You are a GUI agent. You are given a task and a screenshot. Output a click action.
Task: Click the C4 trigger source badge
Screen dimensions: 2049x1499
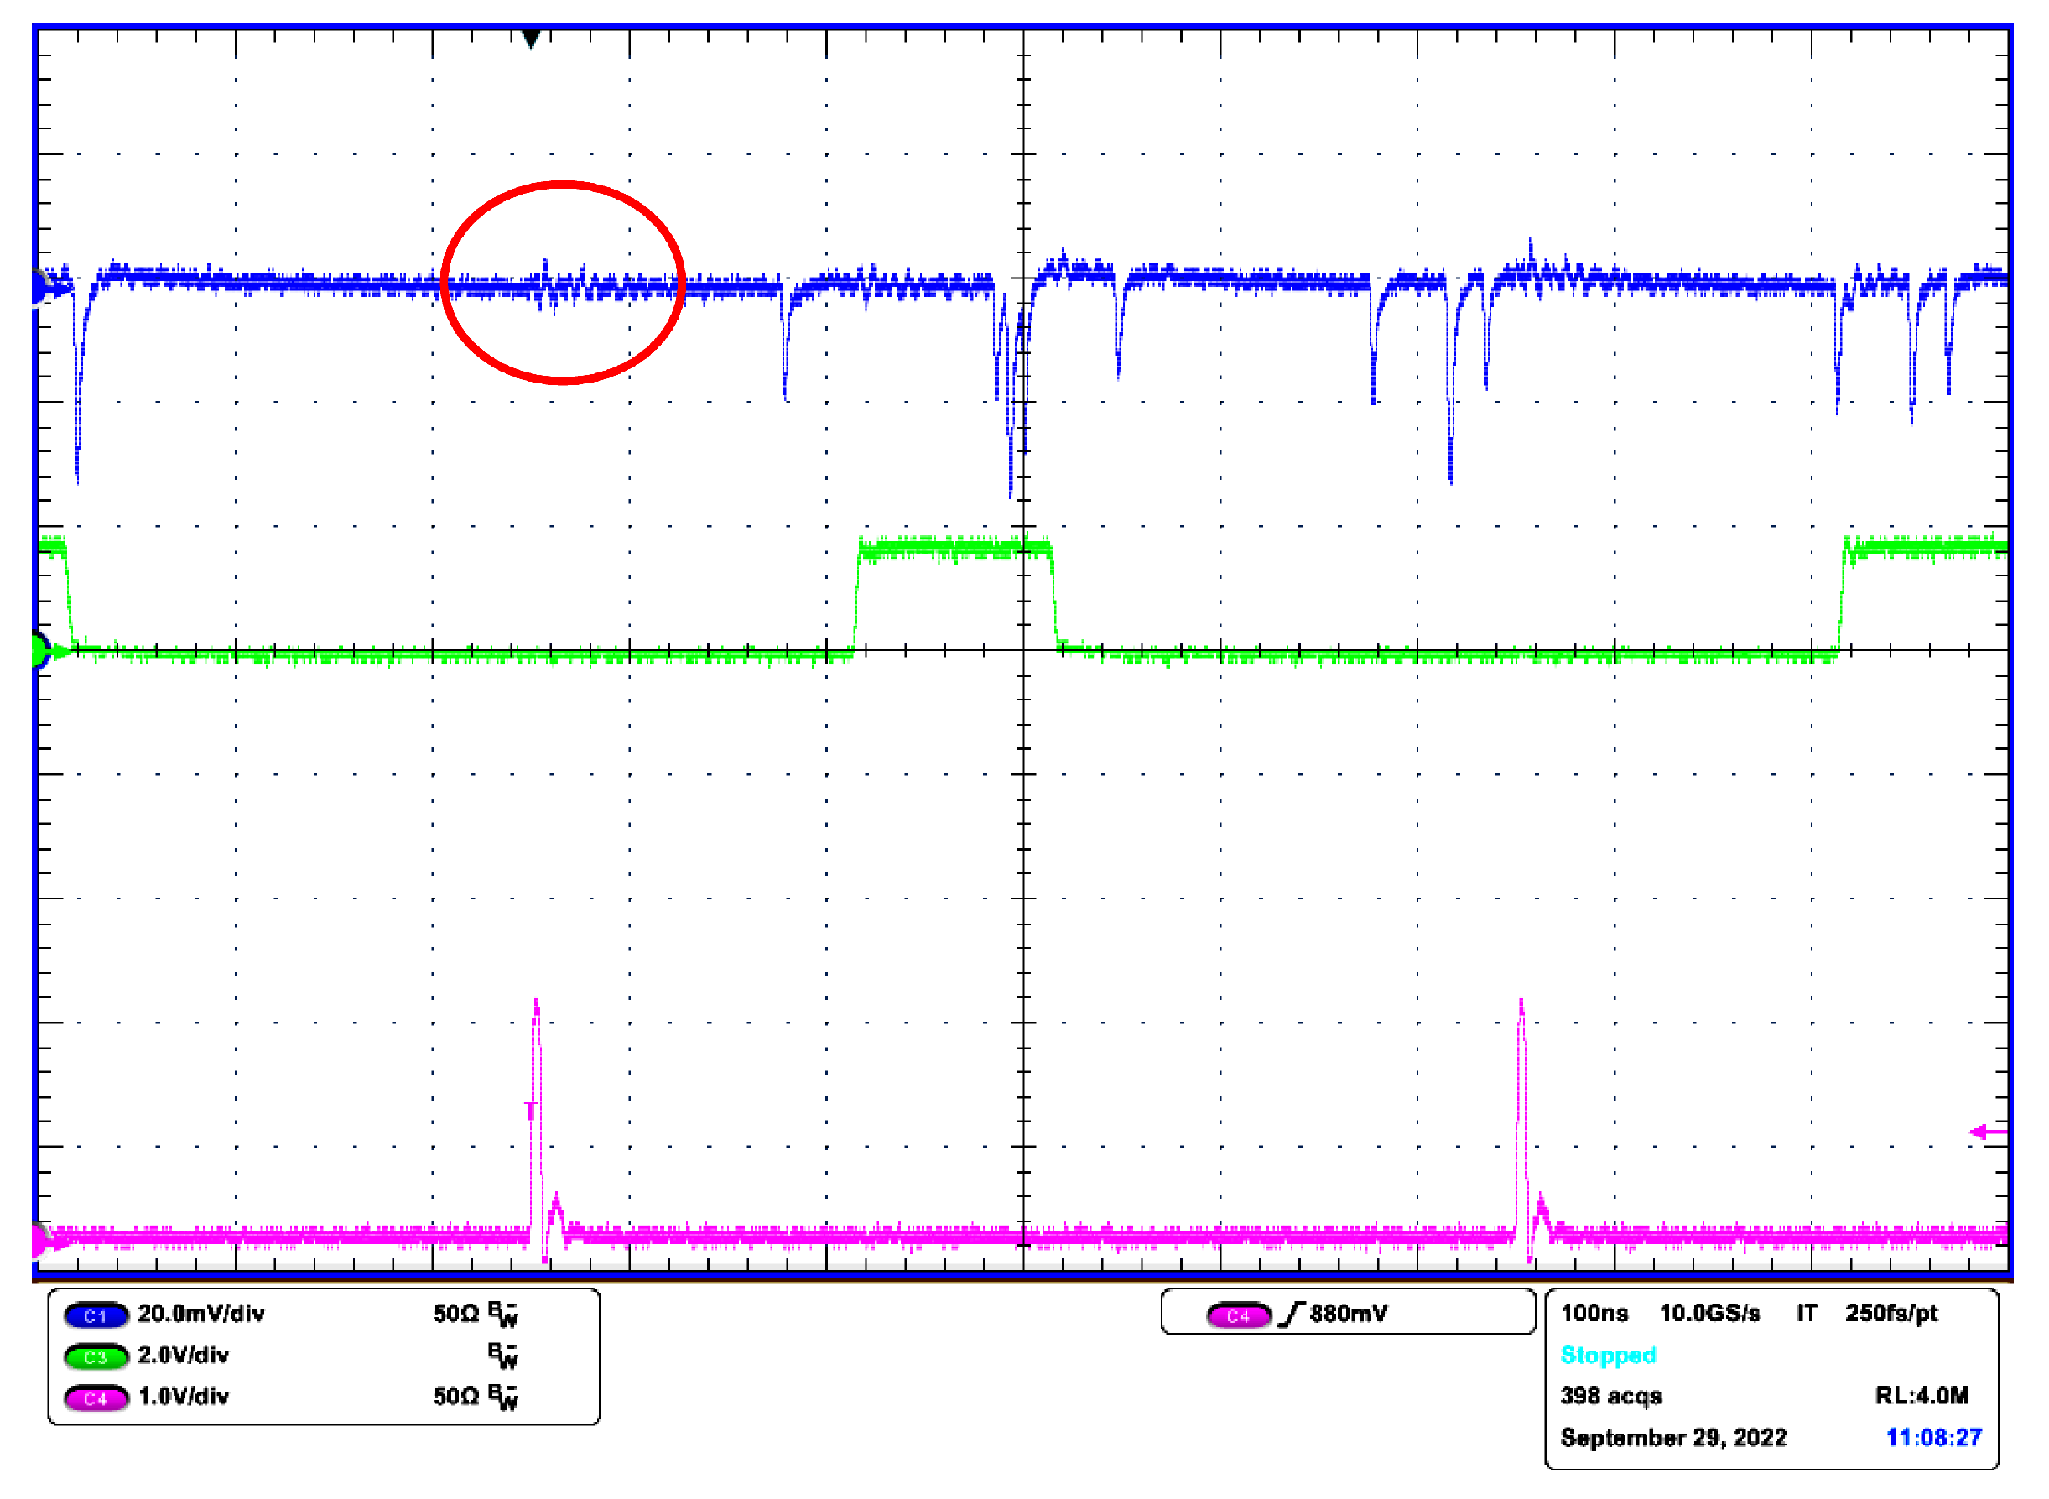click(x=1239, y=1315)
